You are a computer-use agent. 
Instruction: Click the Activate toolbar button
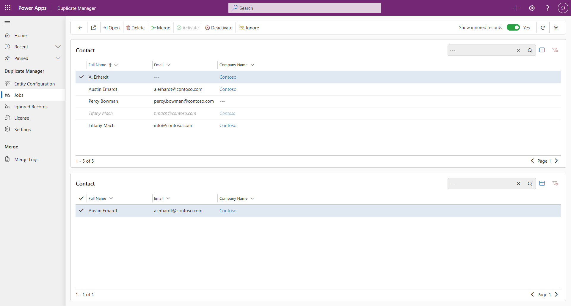point(188,28)
